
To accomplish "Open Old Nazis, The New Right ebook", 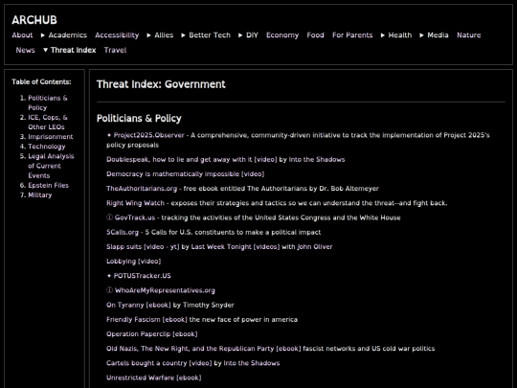I will 204,349.
